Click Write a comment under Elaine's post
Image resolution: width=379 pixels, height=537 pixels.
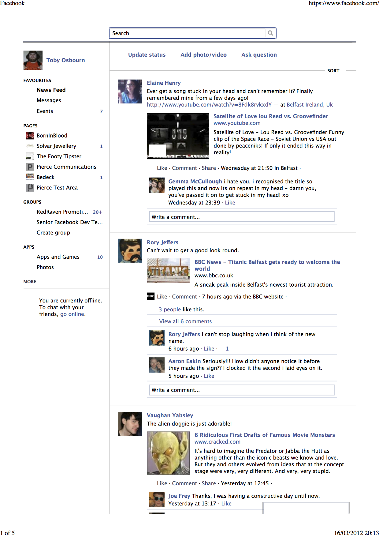pos(242,217)
